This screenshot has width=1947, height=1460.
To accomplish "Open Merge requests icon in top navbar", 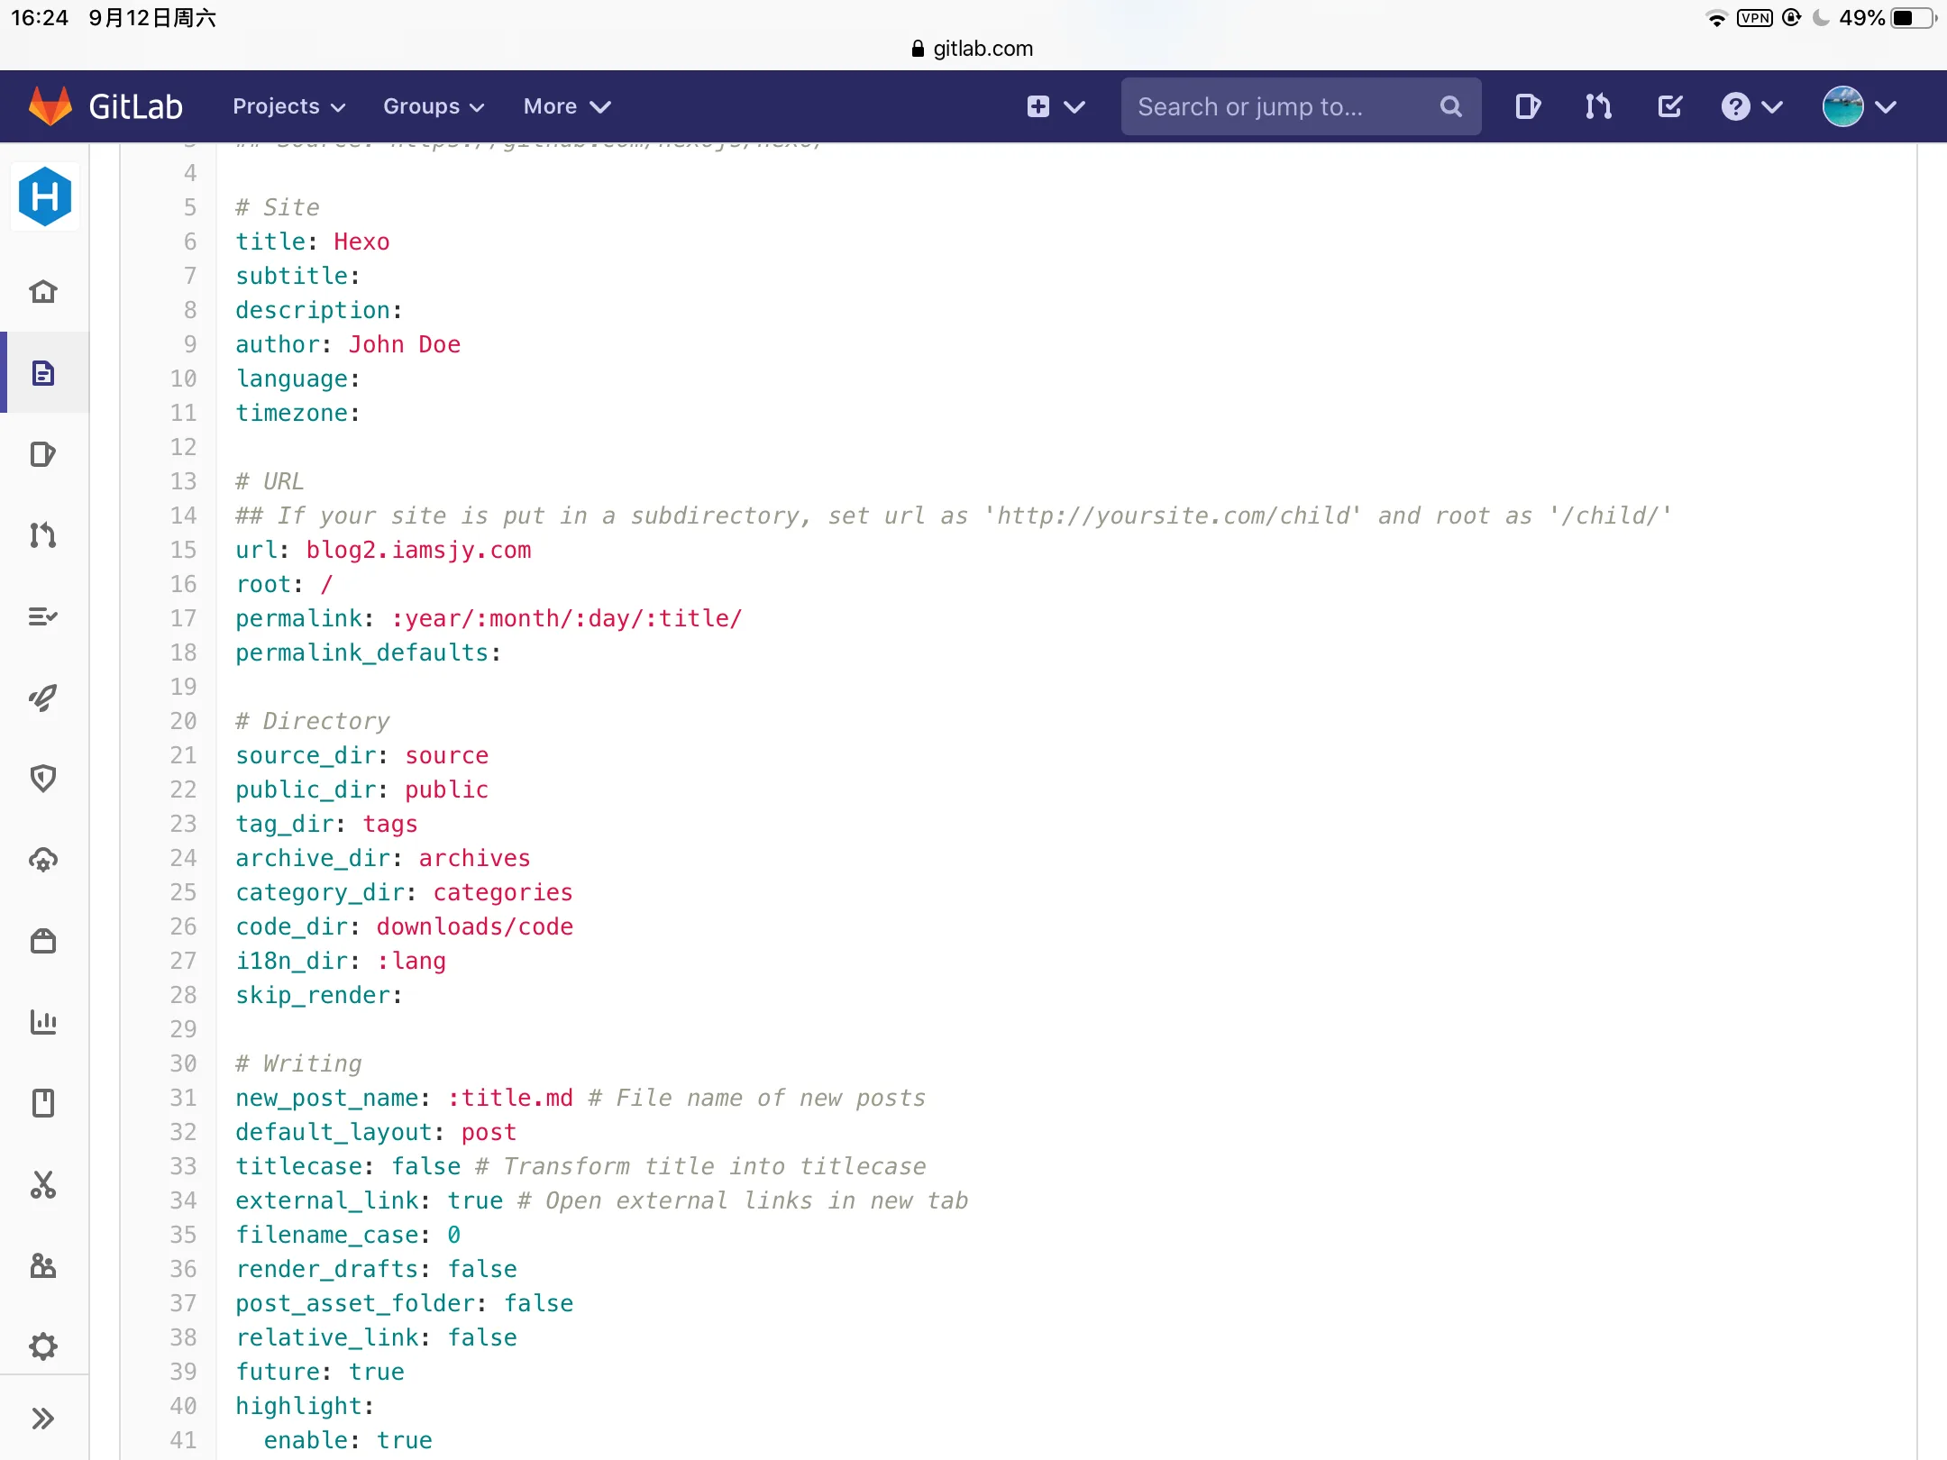I will 1598,106.
